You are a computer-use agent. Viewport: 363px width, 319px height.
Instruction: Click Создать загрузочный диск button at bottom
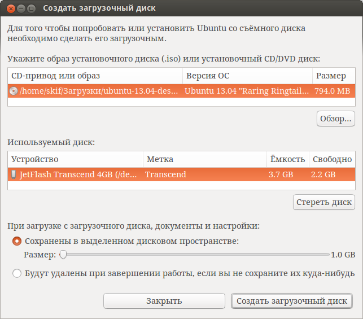tap(292, 301)
